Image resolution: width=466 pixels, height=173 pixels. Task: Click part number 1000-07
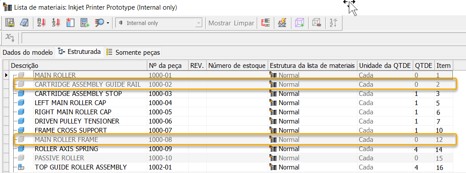click(x=160, y=131)
